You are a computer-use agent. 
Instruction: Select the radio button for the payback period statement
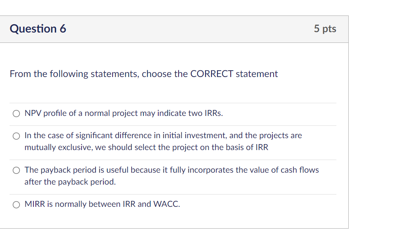point(16,170)
